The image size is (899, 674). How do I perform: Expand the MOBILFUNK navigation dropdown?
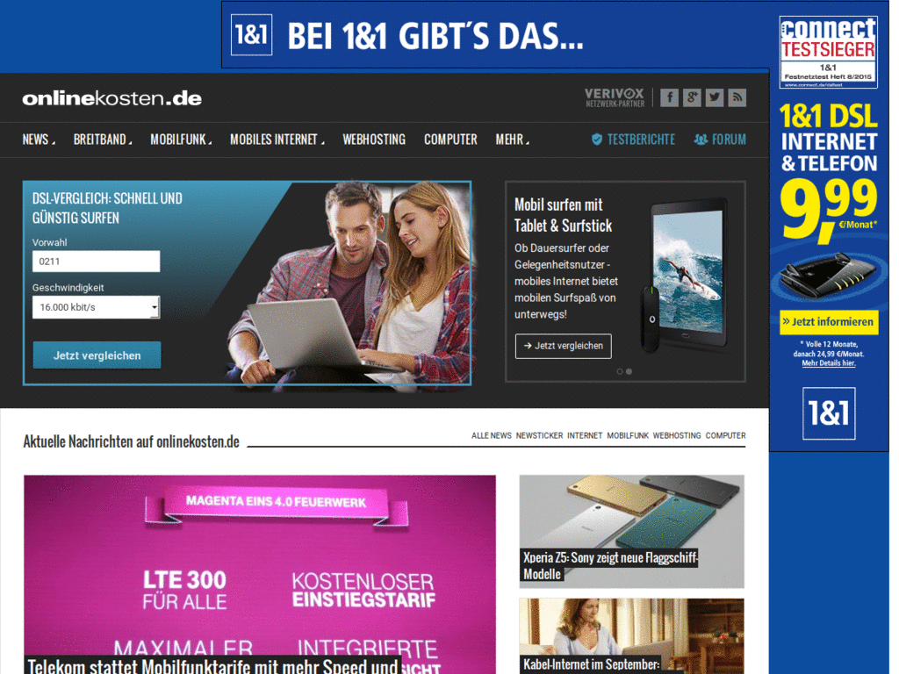click(178, 139)
